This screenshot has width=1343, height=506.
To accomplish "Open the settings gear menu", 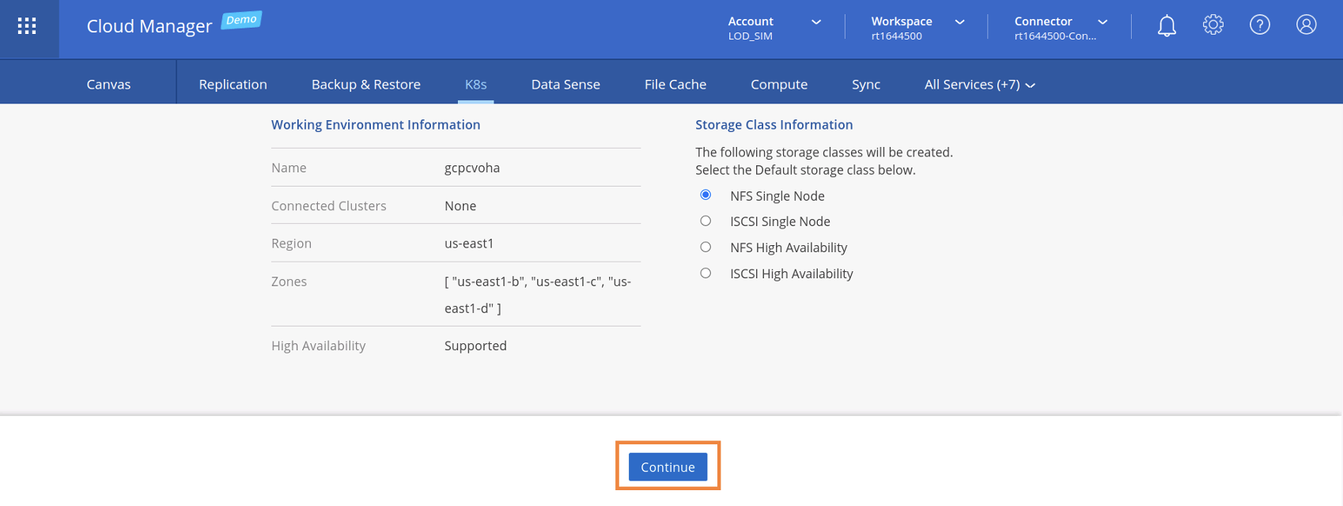I will 1213,25.
